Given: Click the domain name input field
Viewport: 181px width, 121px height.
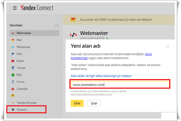Looking at the screenshot, I should coord(120,85).
